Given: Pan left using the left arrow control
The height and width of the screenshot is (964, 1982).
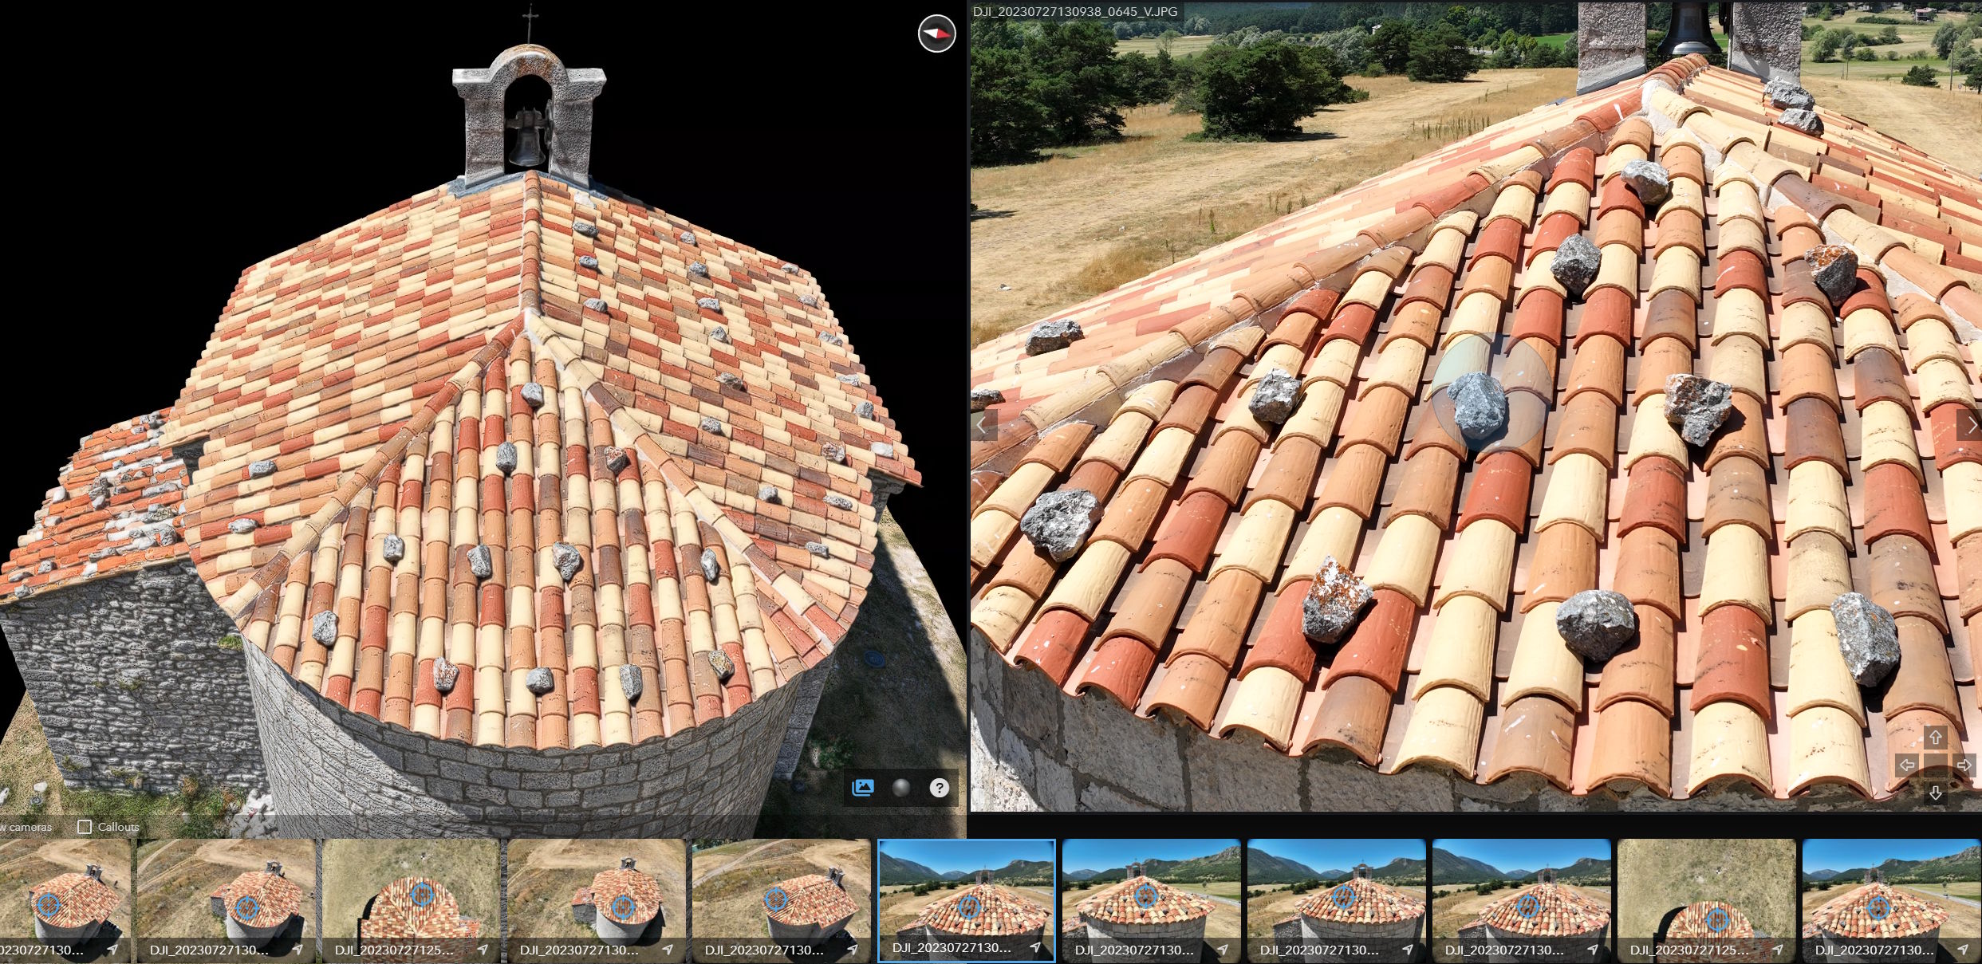Looking at the screenshot, I should pos(1908,765).
